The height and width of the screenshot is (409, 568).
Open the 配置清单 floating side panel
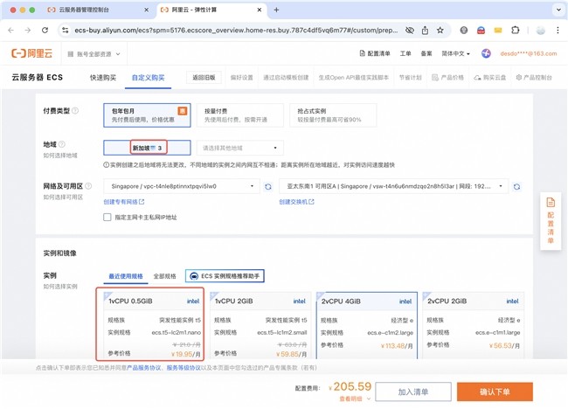550,220
